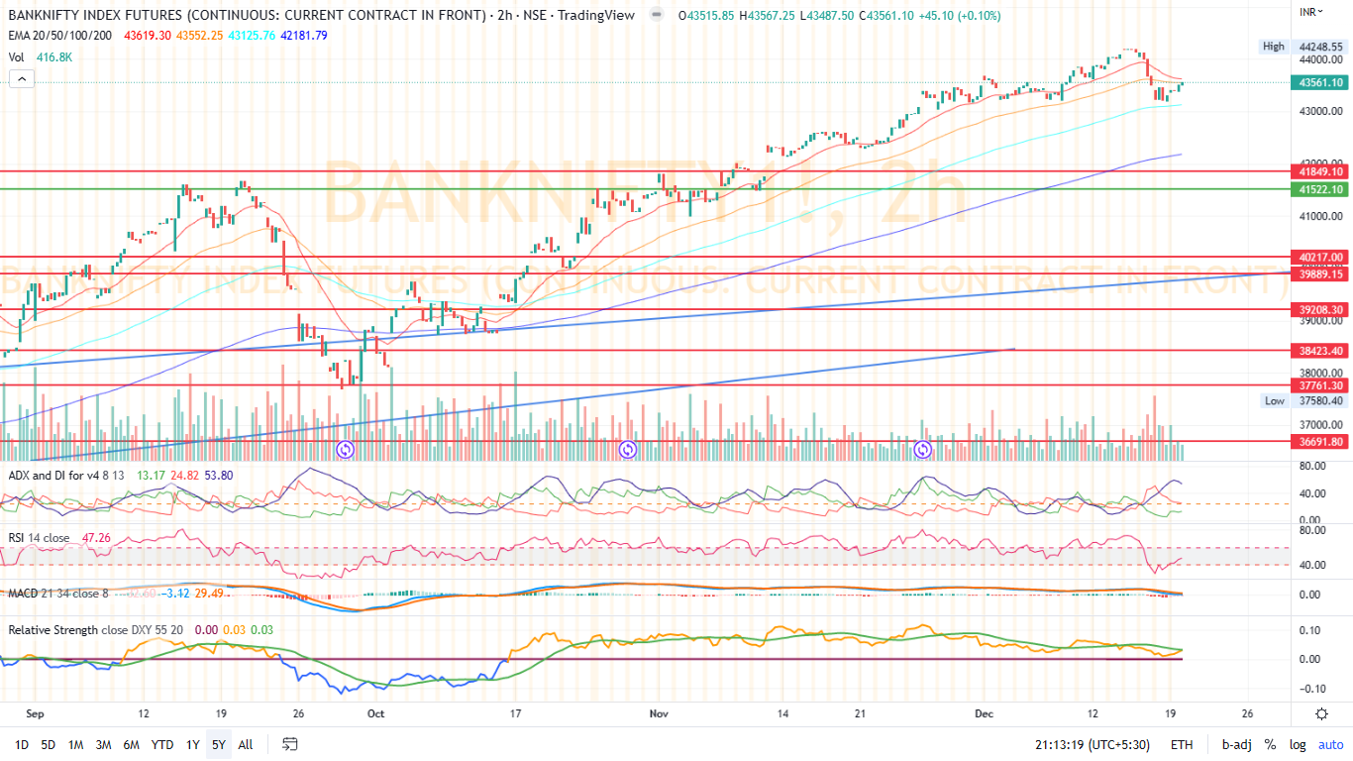The height and width of the screenshot is (761, 1353).
Task: Click the event marker near late October
Action: click(627, 450)
